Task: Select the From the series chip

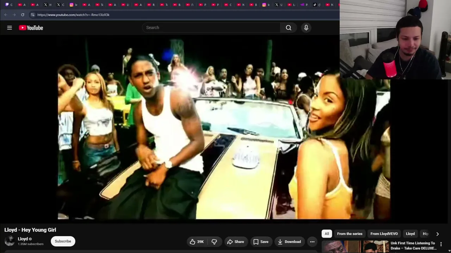Action: pos(350,234)
